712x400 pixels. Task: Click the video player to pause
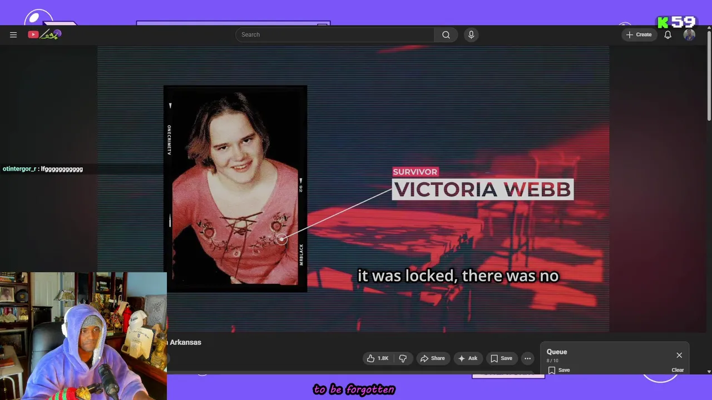[x=353, y=189]
